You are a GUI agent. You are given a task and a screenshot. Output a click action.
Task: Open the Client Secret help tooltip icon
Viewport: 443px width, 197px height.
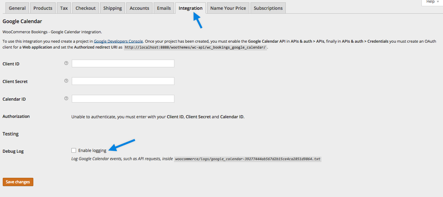coord(66,81)
